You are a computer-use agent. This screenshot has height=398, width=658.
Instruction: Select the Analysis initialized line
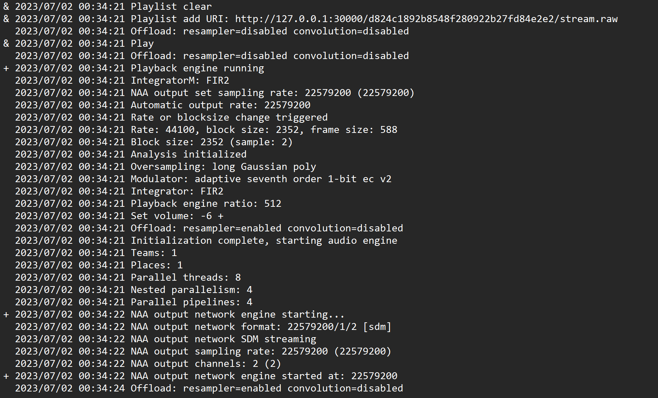[x=131, y=154]
